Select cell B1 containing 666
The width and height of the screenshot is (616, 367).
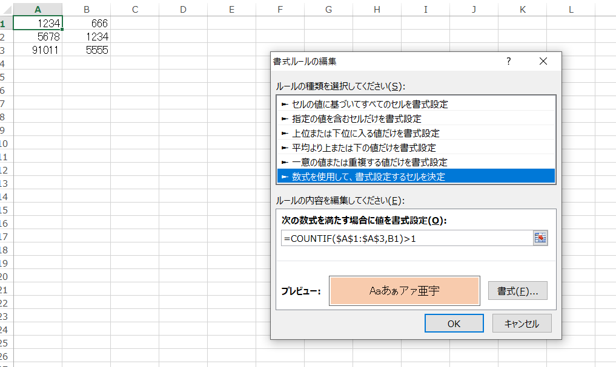click(x=86, y=22)
